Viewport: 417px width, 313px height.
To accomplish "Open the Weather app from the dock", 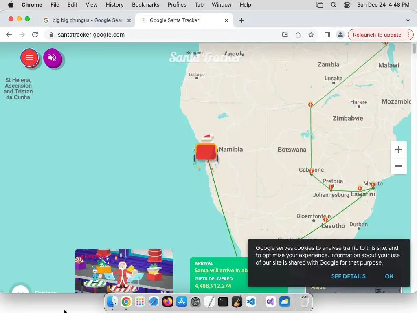I will (x=284, y=302).
